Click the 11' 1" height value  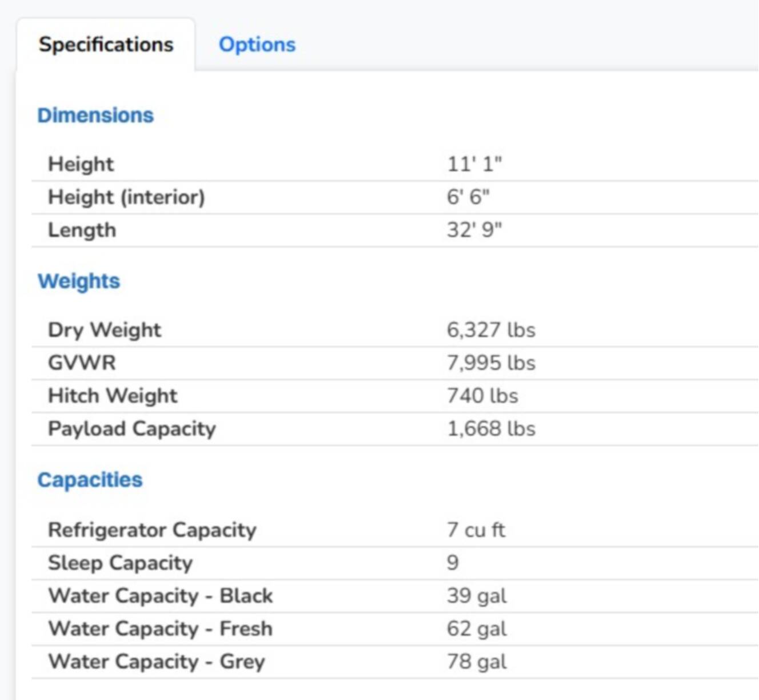point(474,164)
